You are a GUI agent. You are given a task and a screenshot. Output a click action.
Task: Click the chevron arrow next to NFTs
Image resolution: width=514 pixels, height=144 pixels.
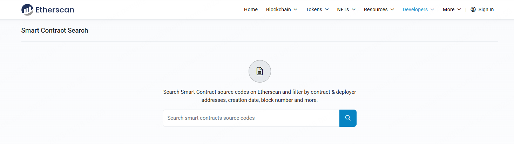353,9
